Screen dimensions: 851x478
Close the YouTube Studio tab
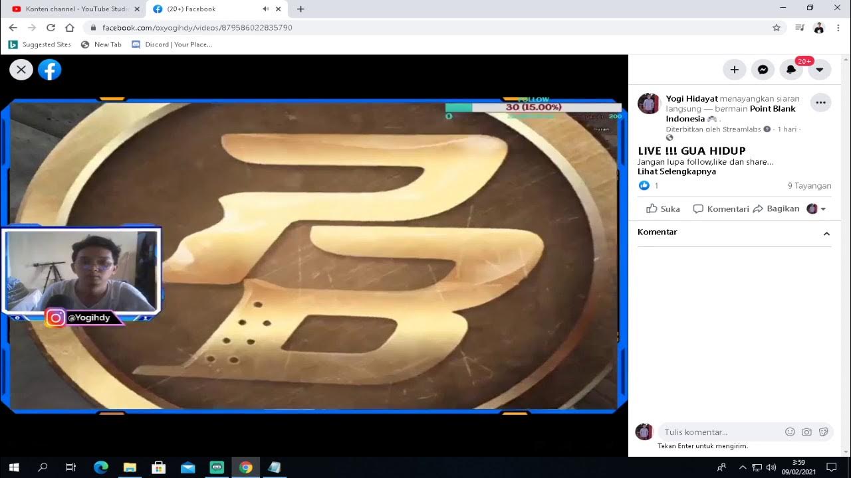[137, 9]
